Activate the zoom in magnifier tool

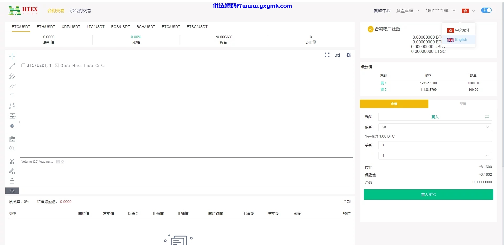click(12, 149)
